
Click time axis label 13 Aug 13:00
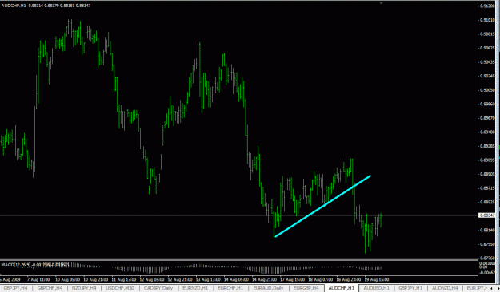[x=208, y=279]
